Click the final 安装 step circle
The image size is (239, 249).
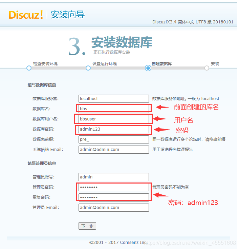pyautogui.click(x=207, y=68)
